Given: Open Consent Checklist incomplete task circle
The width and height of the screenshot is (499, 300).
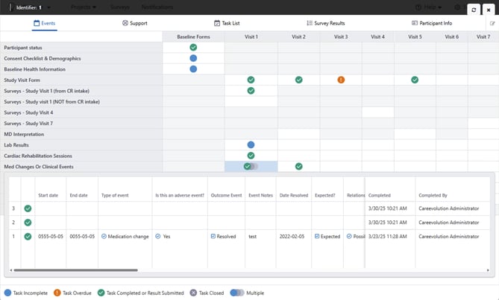Looking at the screenshot, I should tap(193, 58).
